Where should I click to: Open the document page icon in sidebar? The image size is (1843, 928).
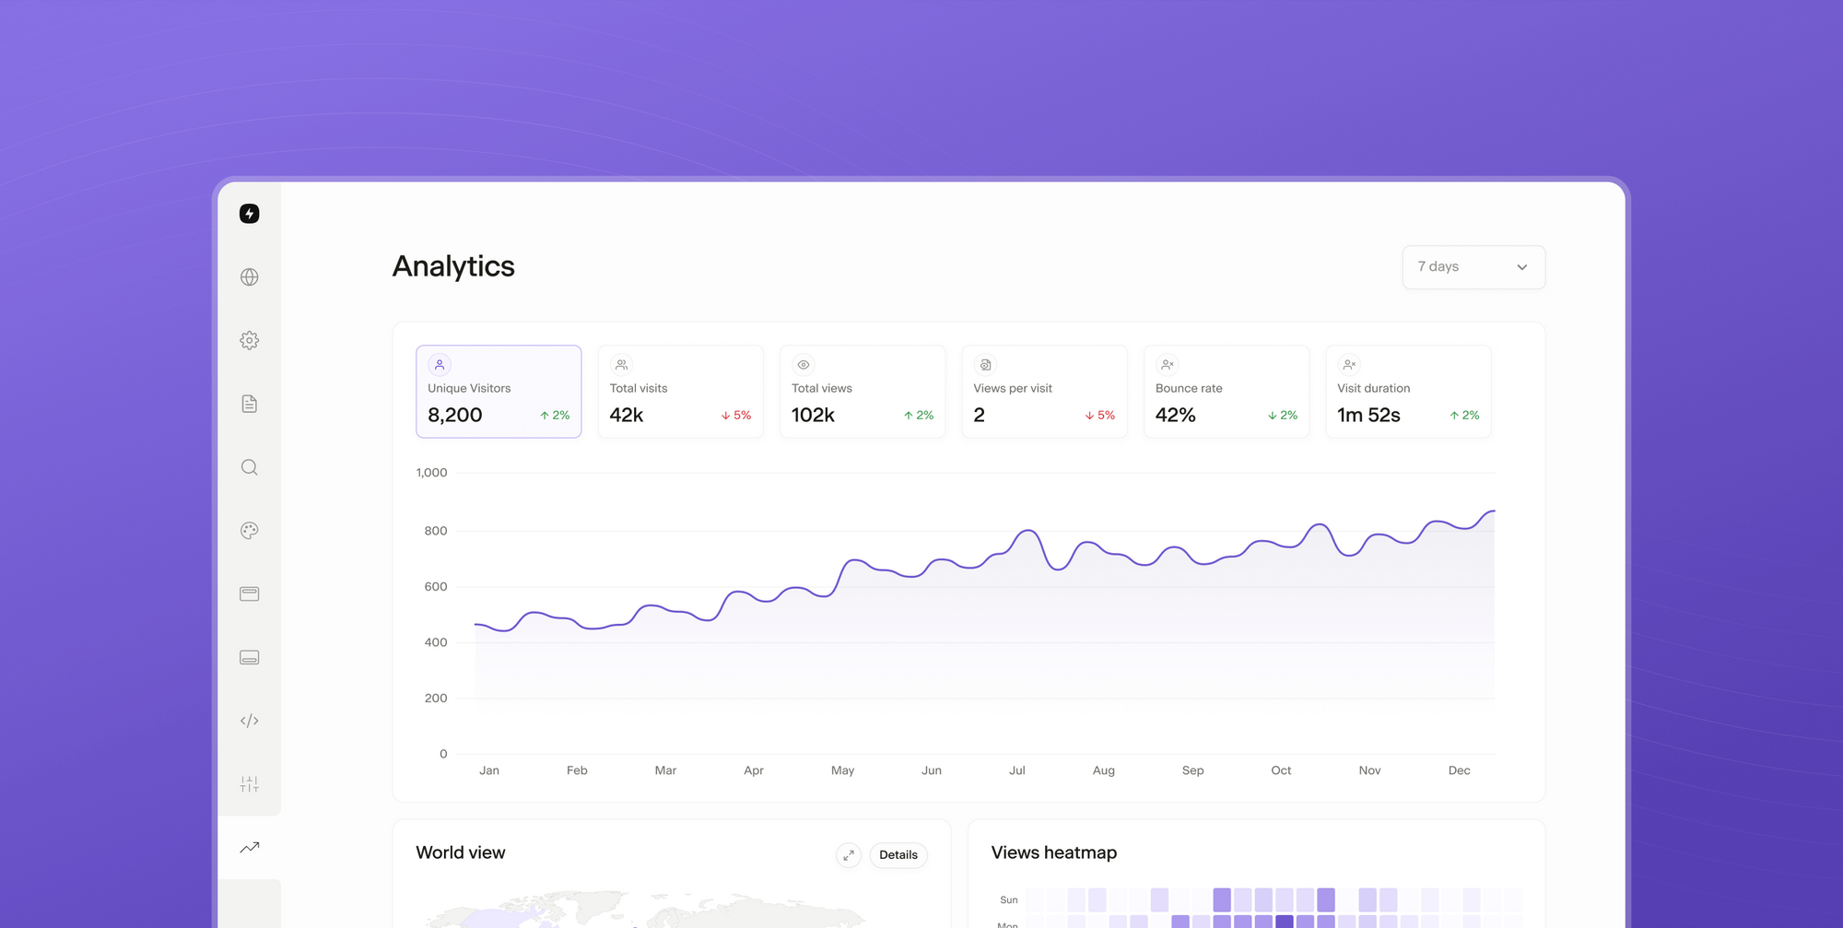(249, 404)
